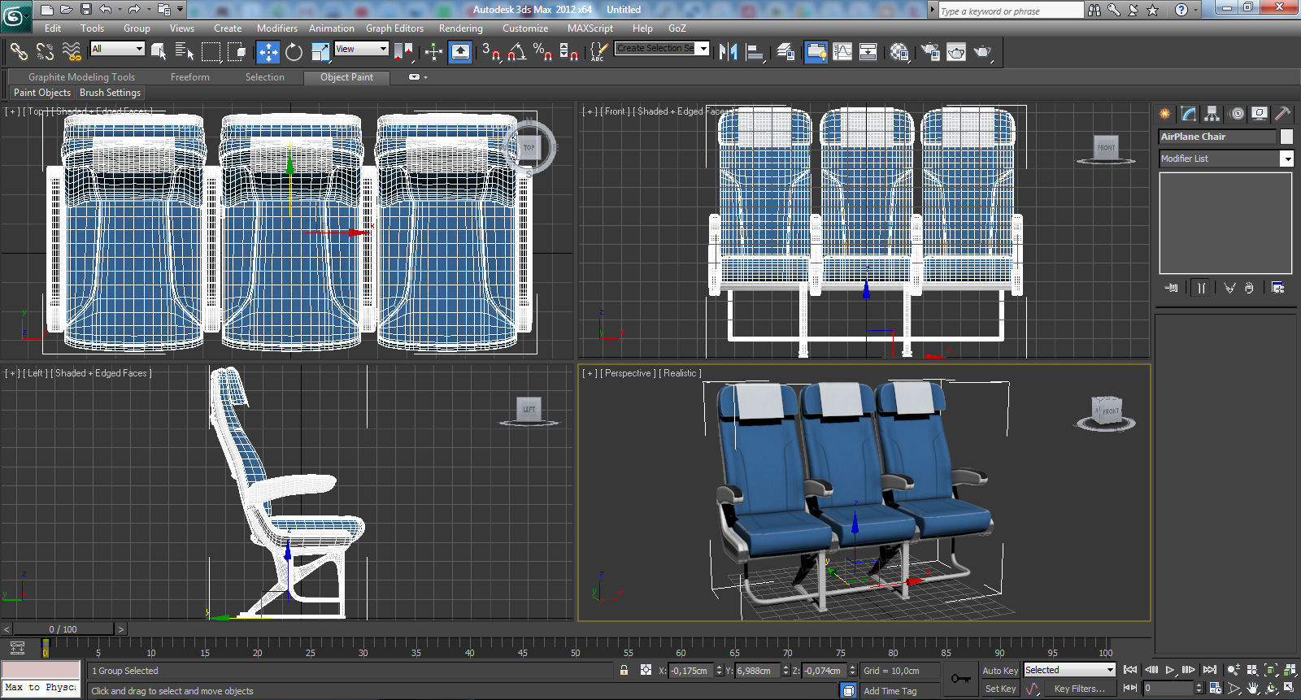This screenshot has width=1301, height=700.
Task: Click the Render Production teapot
Action: (983, 52)
